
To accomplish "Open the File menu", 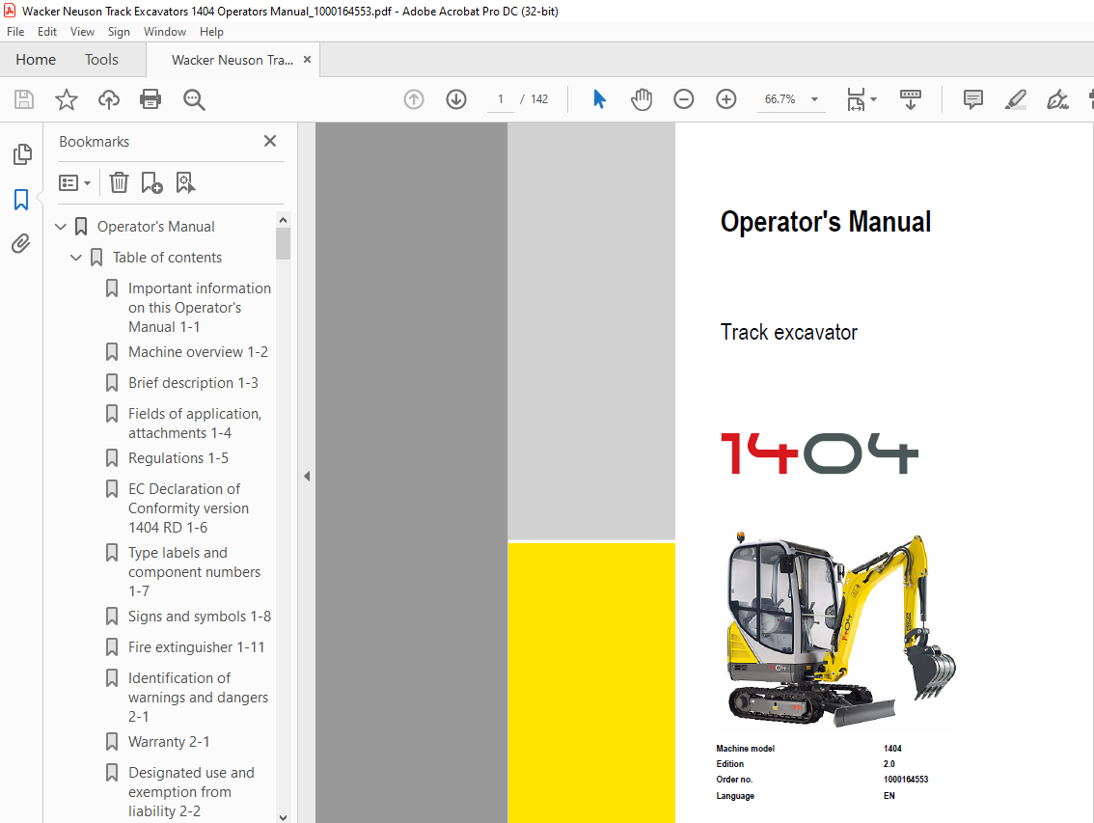I will pos(15,32).
